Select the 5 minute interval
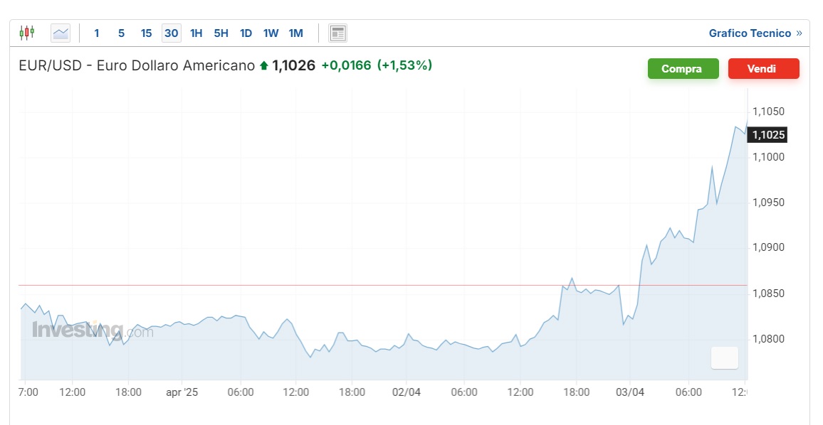The image size is (823, 425). [x=121, y=33]
